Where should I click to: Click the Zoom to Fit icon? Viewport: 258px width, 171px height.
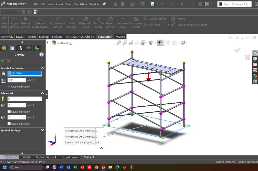tap(119, 43)
